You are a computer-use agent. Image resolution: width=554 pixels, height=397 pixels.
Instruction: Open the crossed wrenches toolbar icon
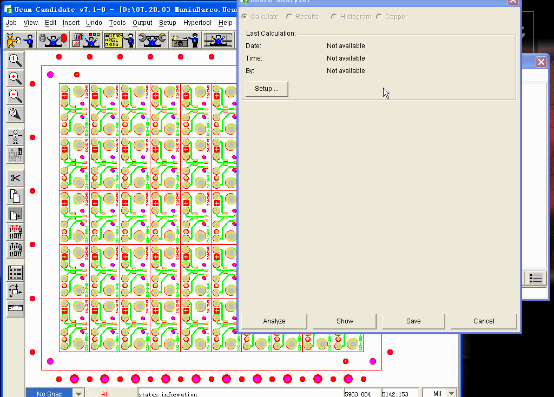click(152, 40)
